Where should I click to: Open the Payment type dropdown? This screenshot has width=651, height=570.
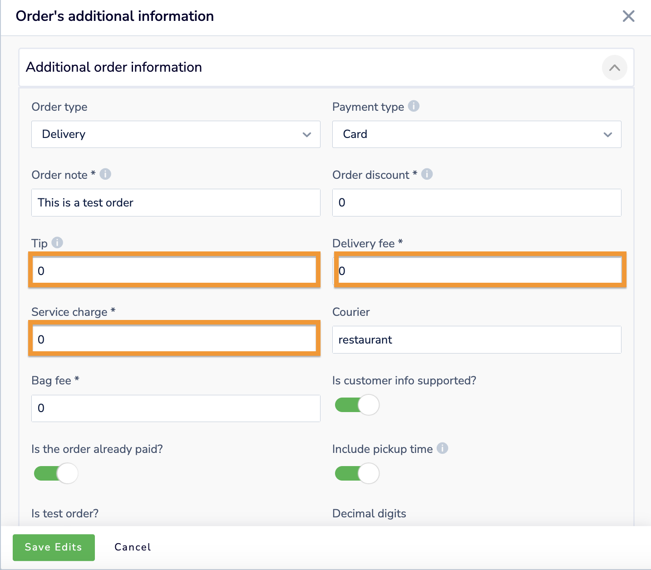click(x=477, y=134)
